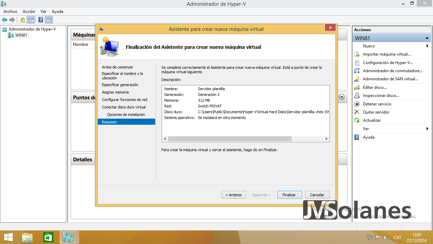Click the Importar máquina virtual icon

pyautogui.click(x=357, y=54)
